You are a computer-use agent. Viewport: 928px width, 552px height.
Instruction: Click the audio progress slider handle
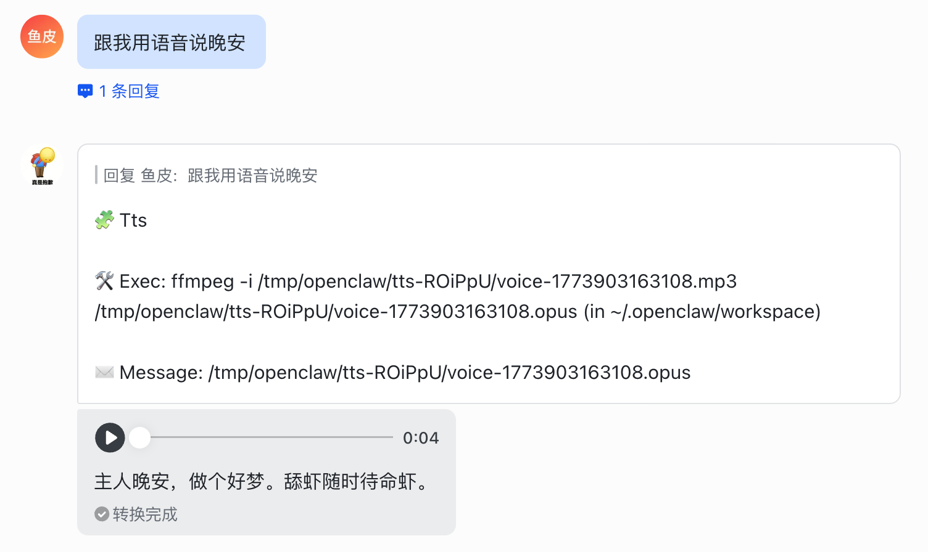[140, 437]
